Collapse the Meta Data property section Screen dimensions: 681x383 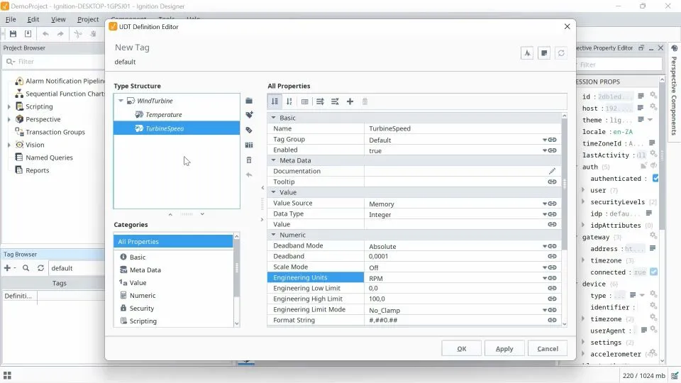274,160
